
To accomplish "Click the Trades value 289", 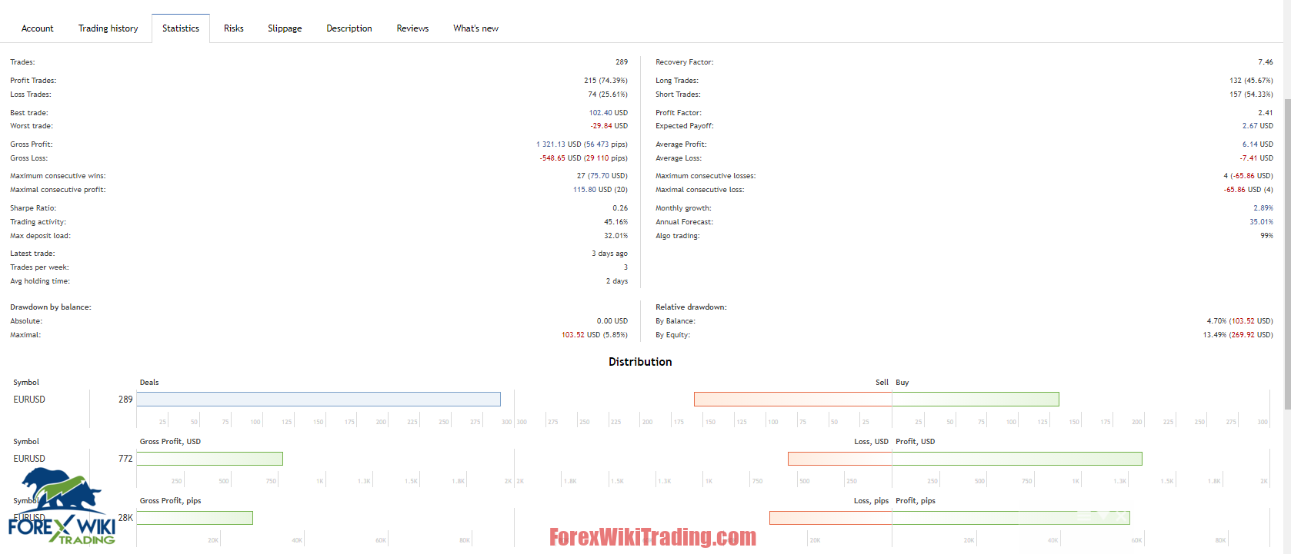I will [622, 62].
